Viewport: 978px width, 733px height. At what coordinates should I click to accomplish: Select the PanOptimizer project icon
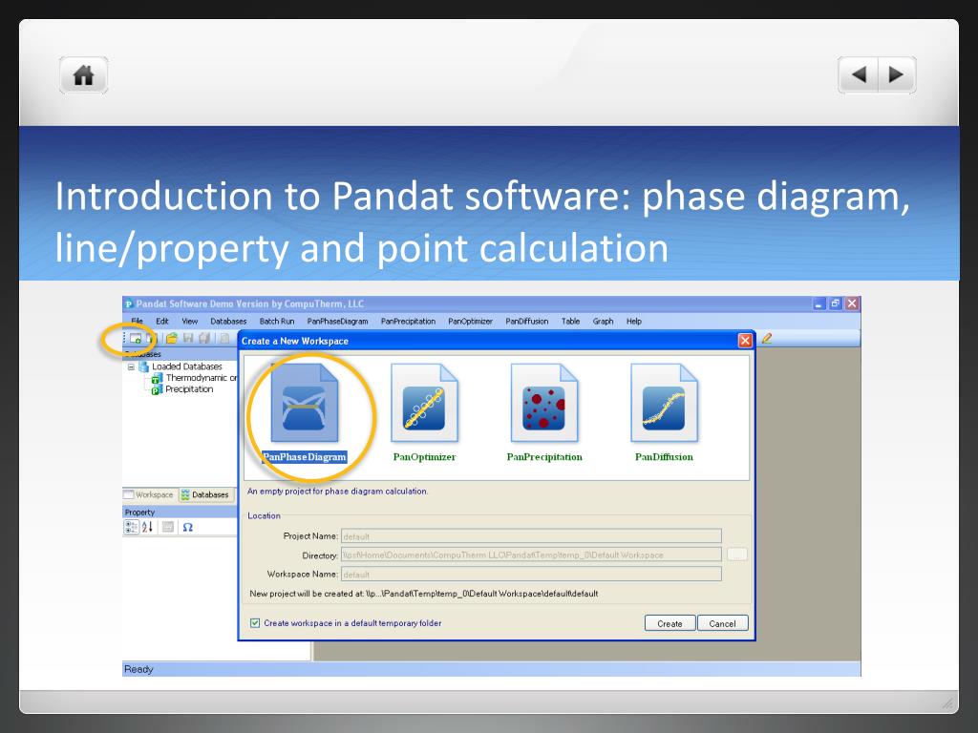[x=424, y=404]
